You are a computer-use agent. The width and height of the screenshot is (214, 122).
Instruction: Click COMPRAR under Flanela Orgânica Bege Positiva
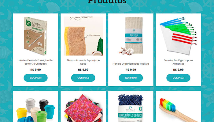131,78
